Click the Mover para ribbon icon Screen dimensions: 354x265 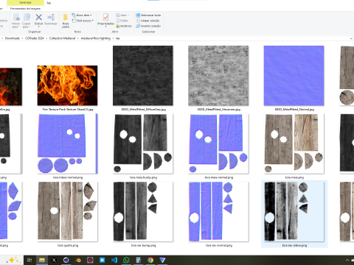click(x=16, y=21)
